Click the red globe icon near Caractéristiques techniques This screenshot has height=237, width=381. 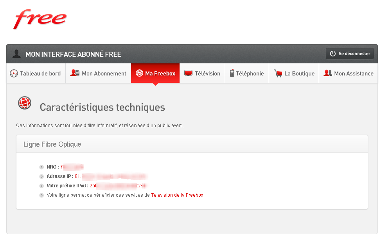point(25,103)
